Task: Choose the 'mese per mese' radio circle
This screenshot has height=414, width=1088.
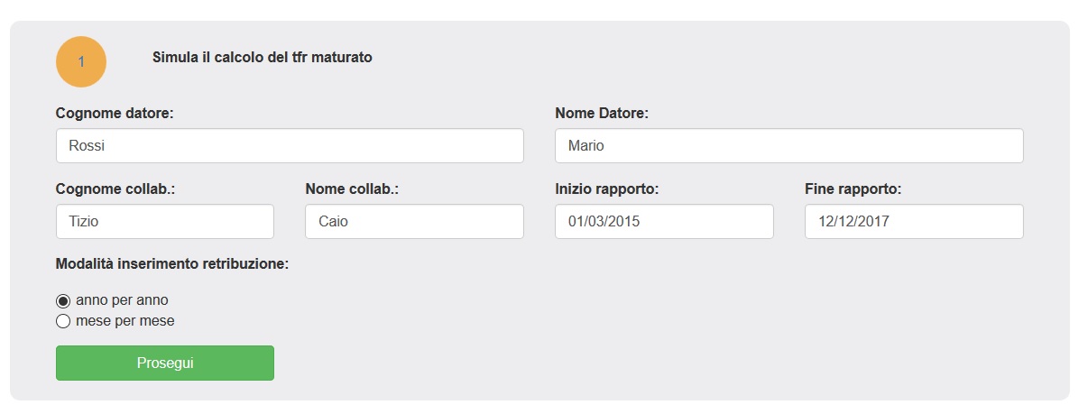Action: coord(63,321)
